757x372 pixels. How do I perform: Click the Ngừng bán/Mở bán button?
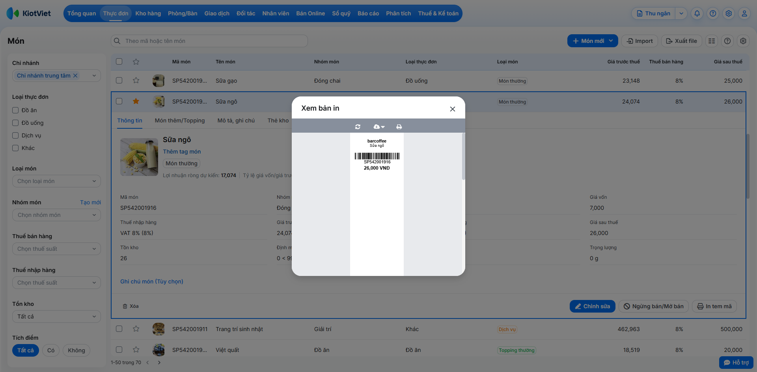(x=654, y=306)
